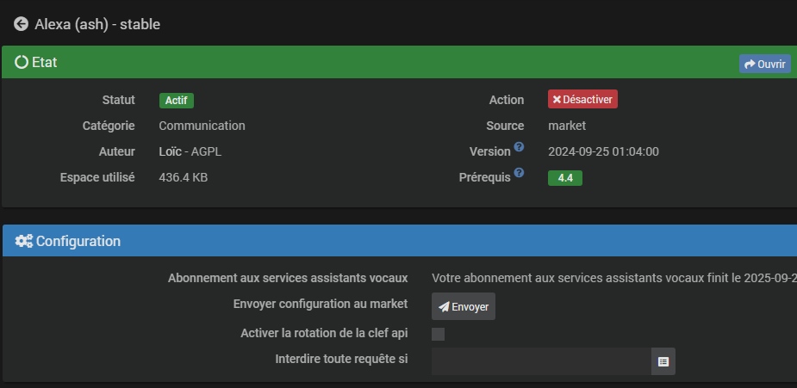
Task: Click the Configuration panel header label
Action: pos(78,241)
